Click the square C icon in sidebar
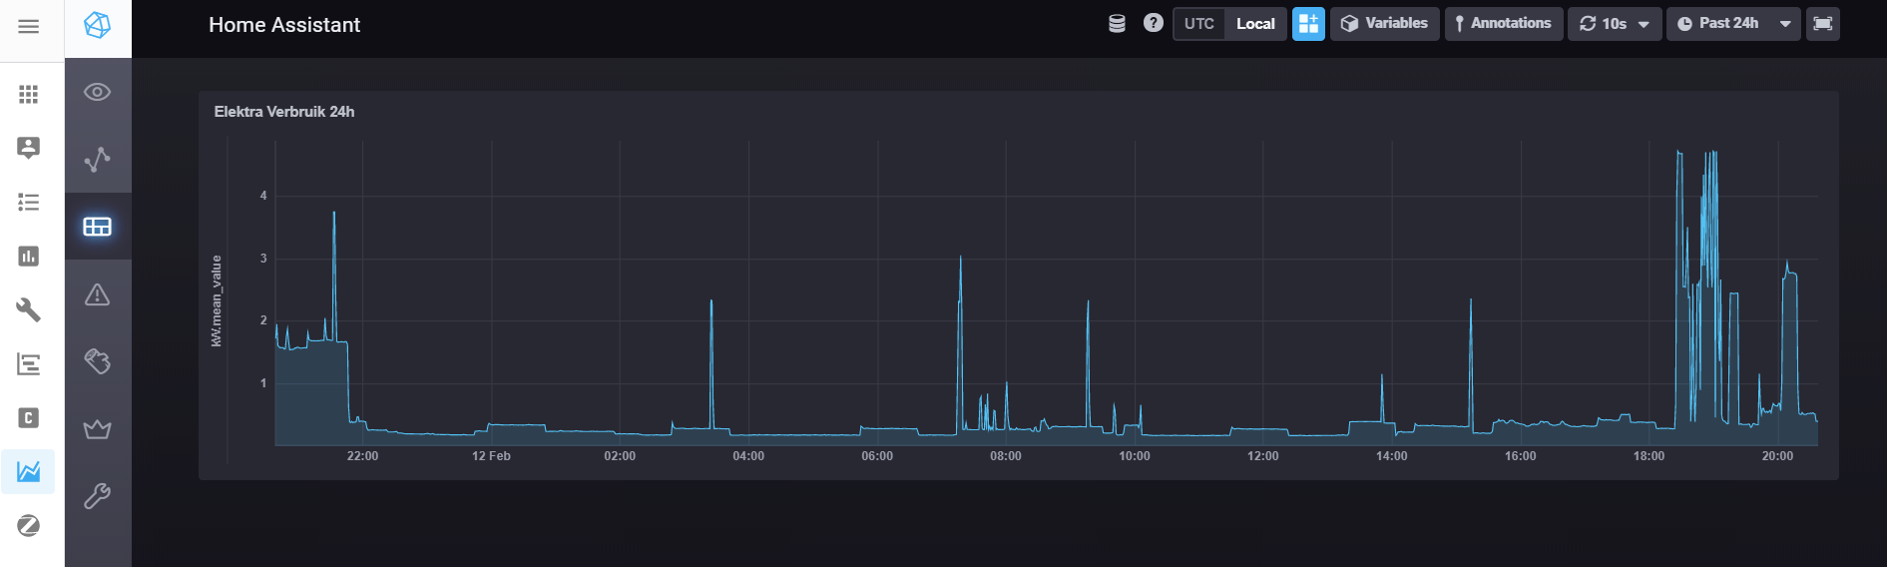Screen dimensions: 1887x567 28,417
